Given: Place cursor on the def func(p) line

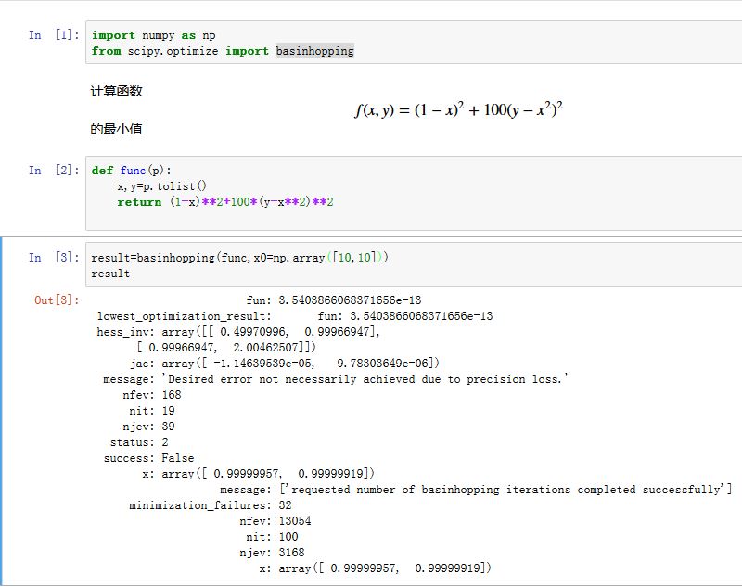Looking at the screenshot, I should (132, 171).
